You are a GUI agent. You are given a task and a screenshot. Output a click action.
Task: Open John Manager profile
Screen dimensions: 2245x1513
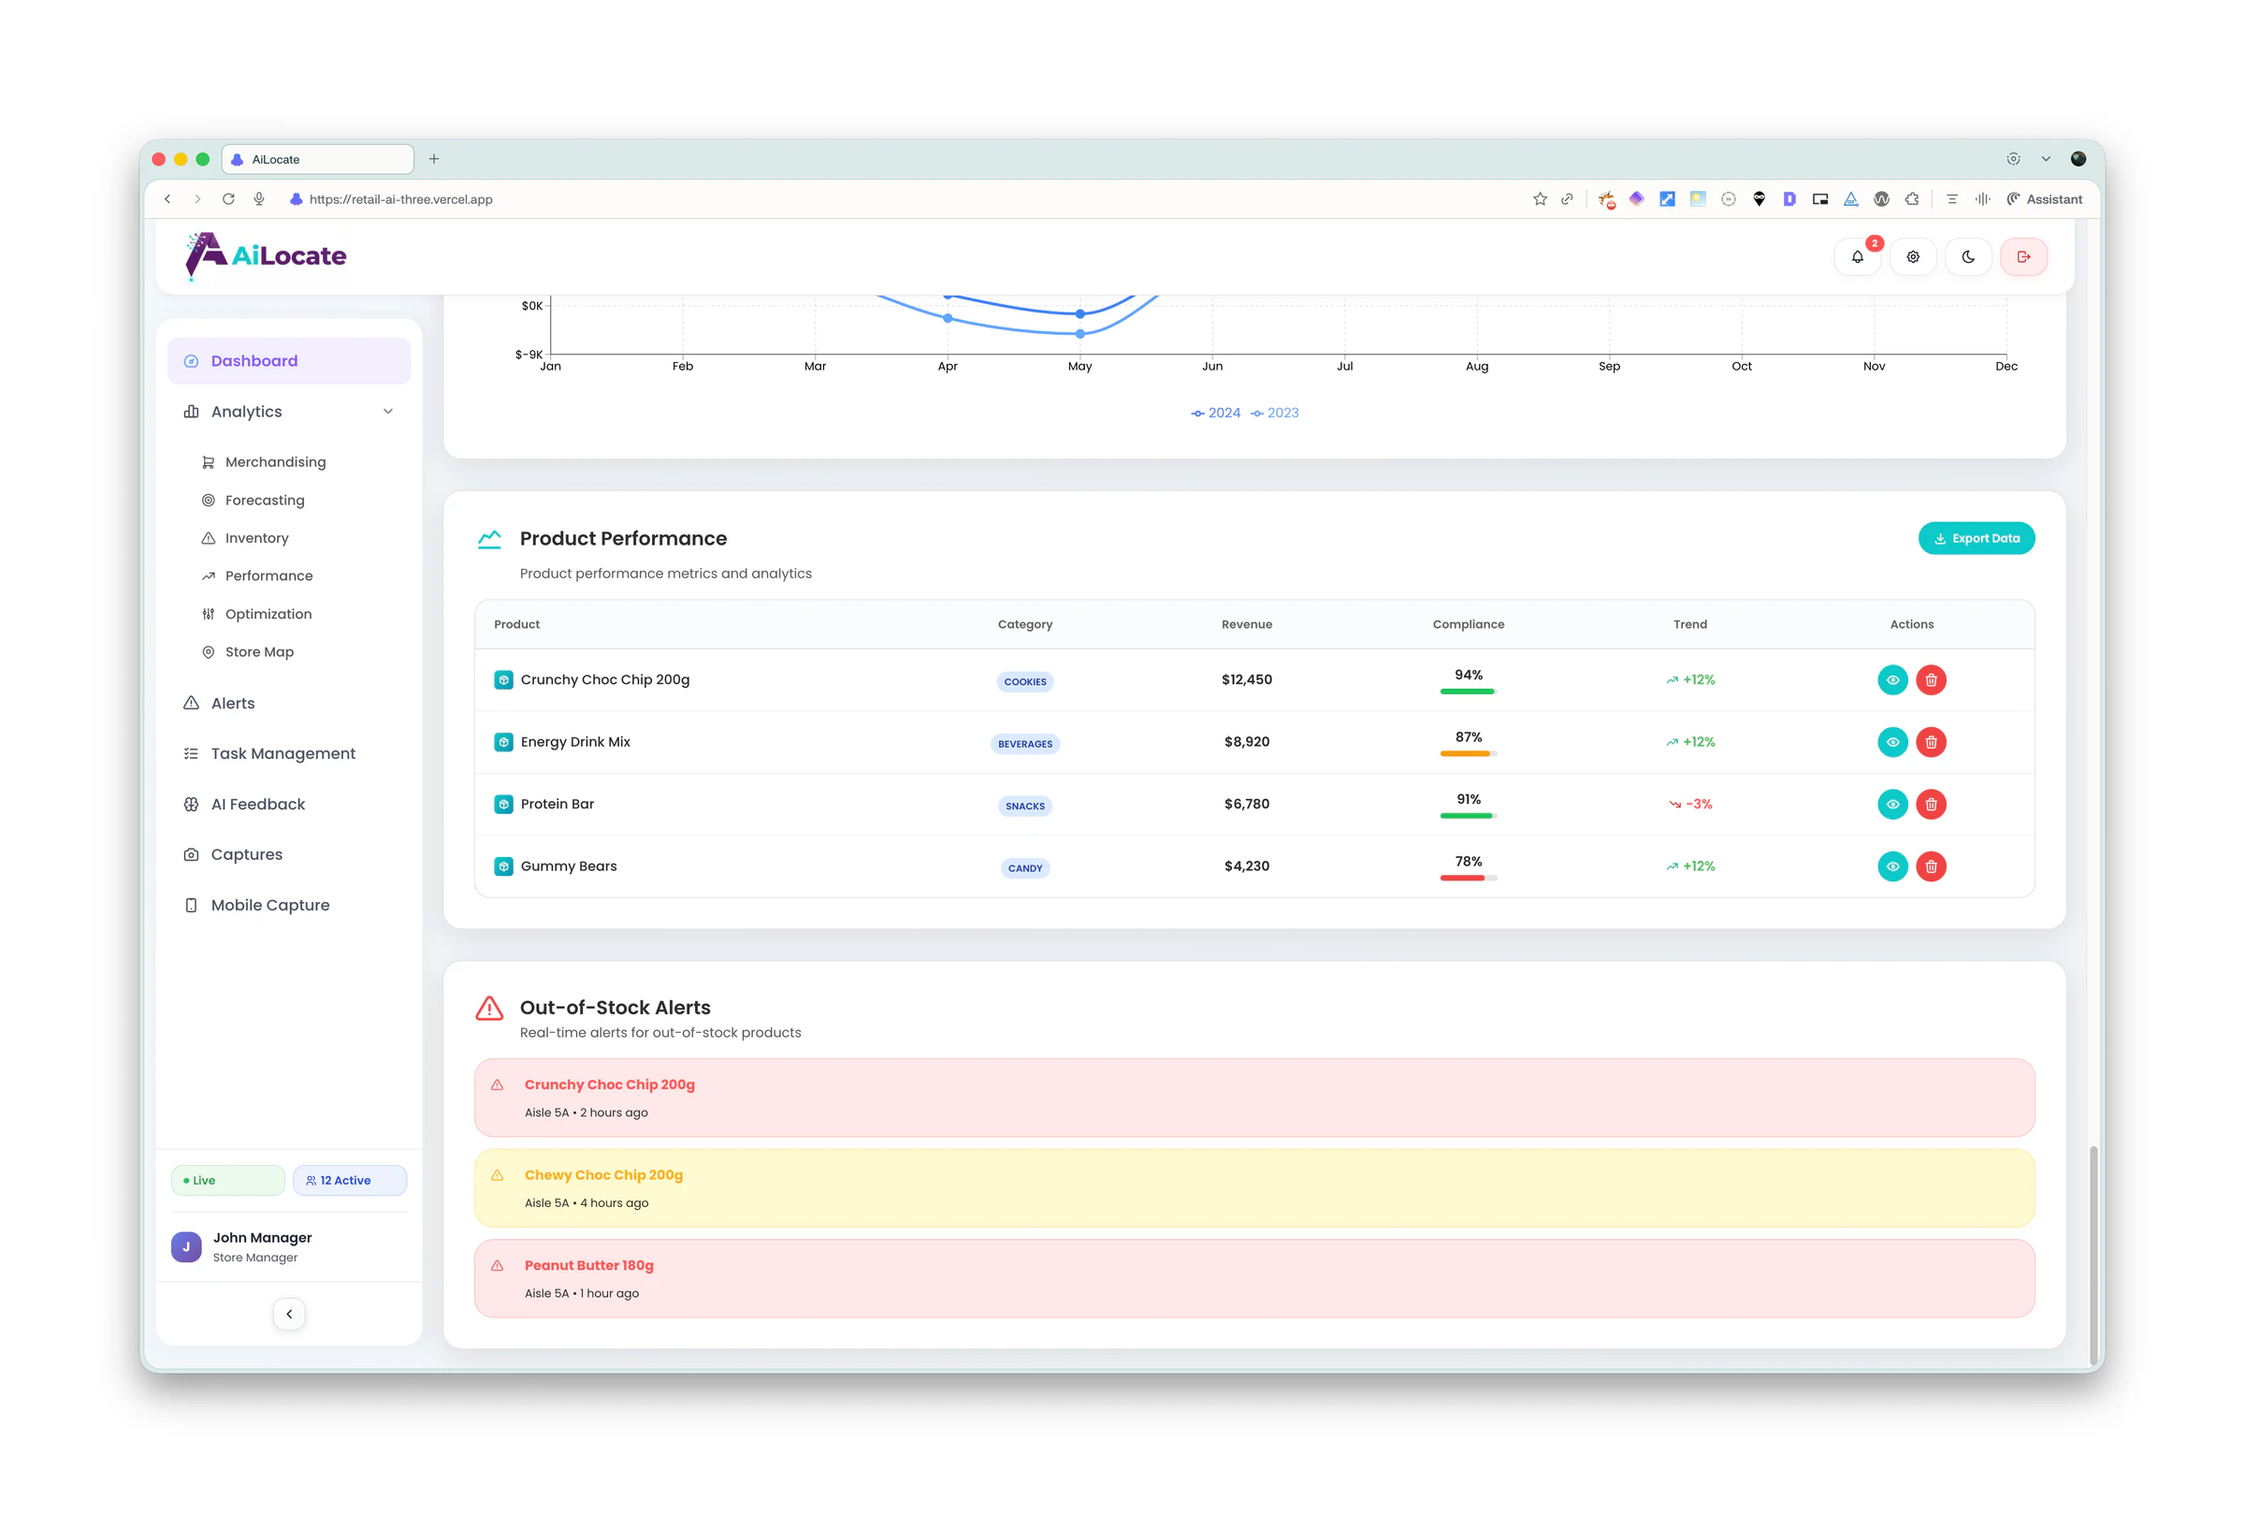point(289,1246)
